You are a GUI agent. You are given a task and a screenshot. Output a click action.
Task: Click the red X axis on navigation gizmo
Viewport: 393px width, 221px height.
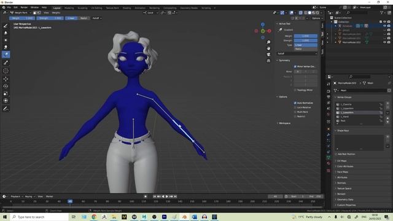[269, 31]
